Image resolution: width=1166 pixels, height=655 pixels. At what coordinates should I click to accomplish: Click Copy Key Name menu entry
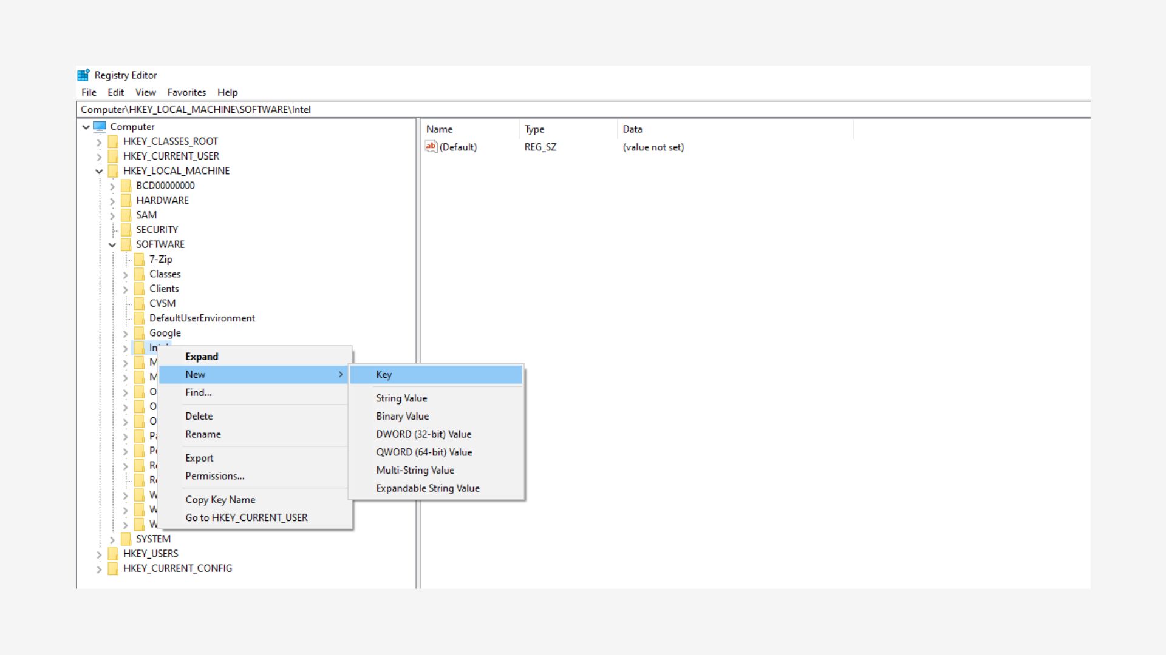[220, 500]
